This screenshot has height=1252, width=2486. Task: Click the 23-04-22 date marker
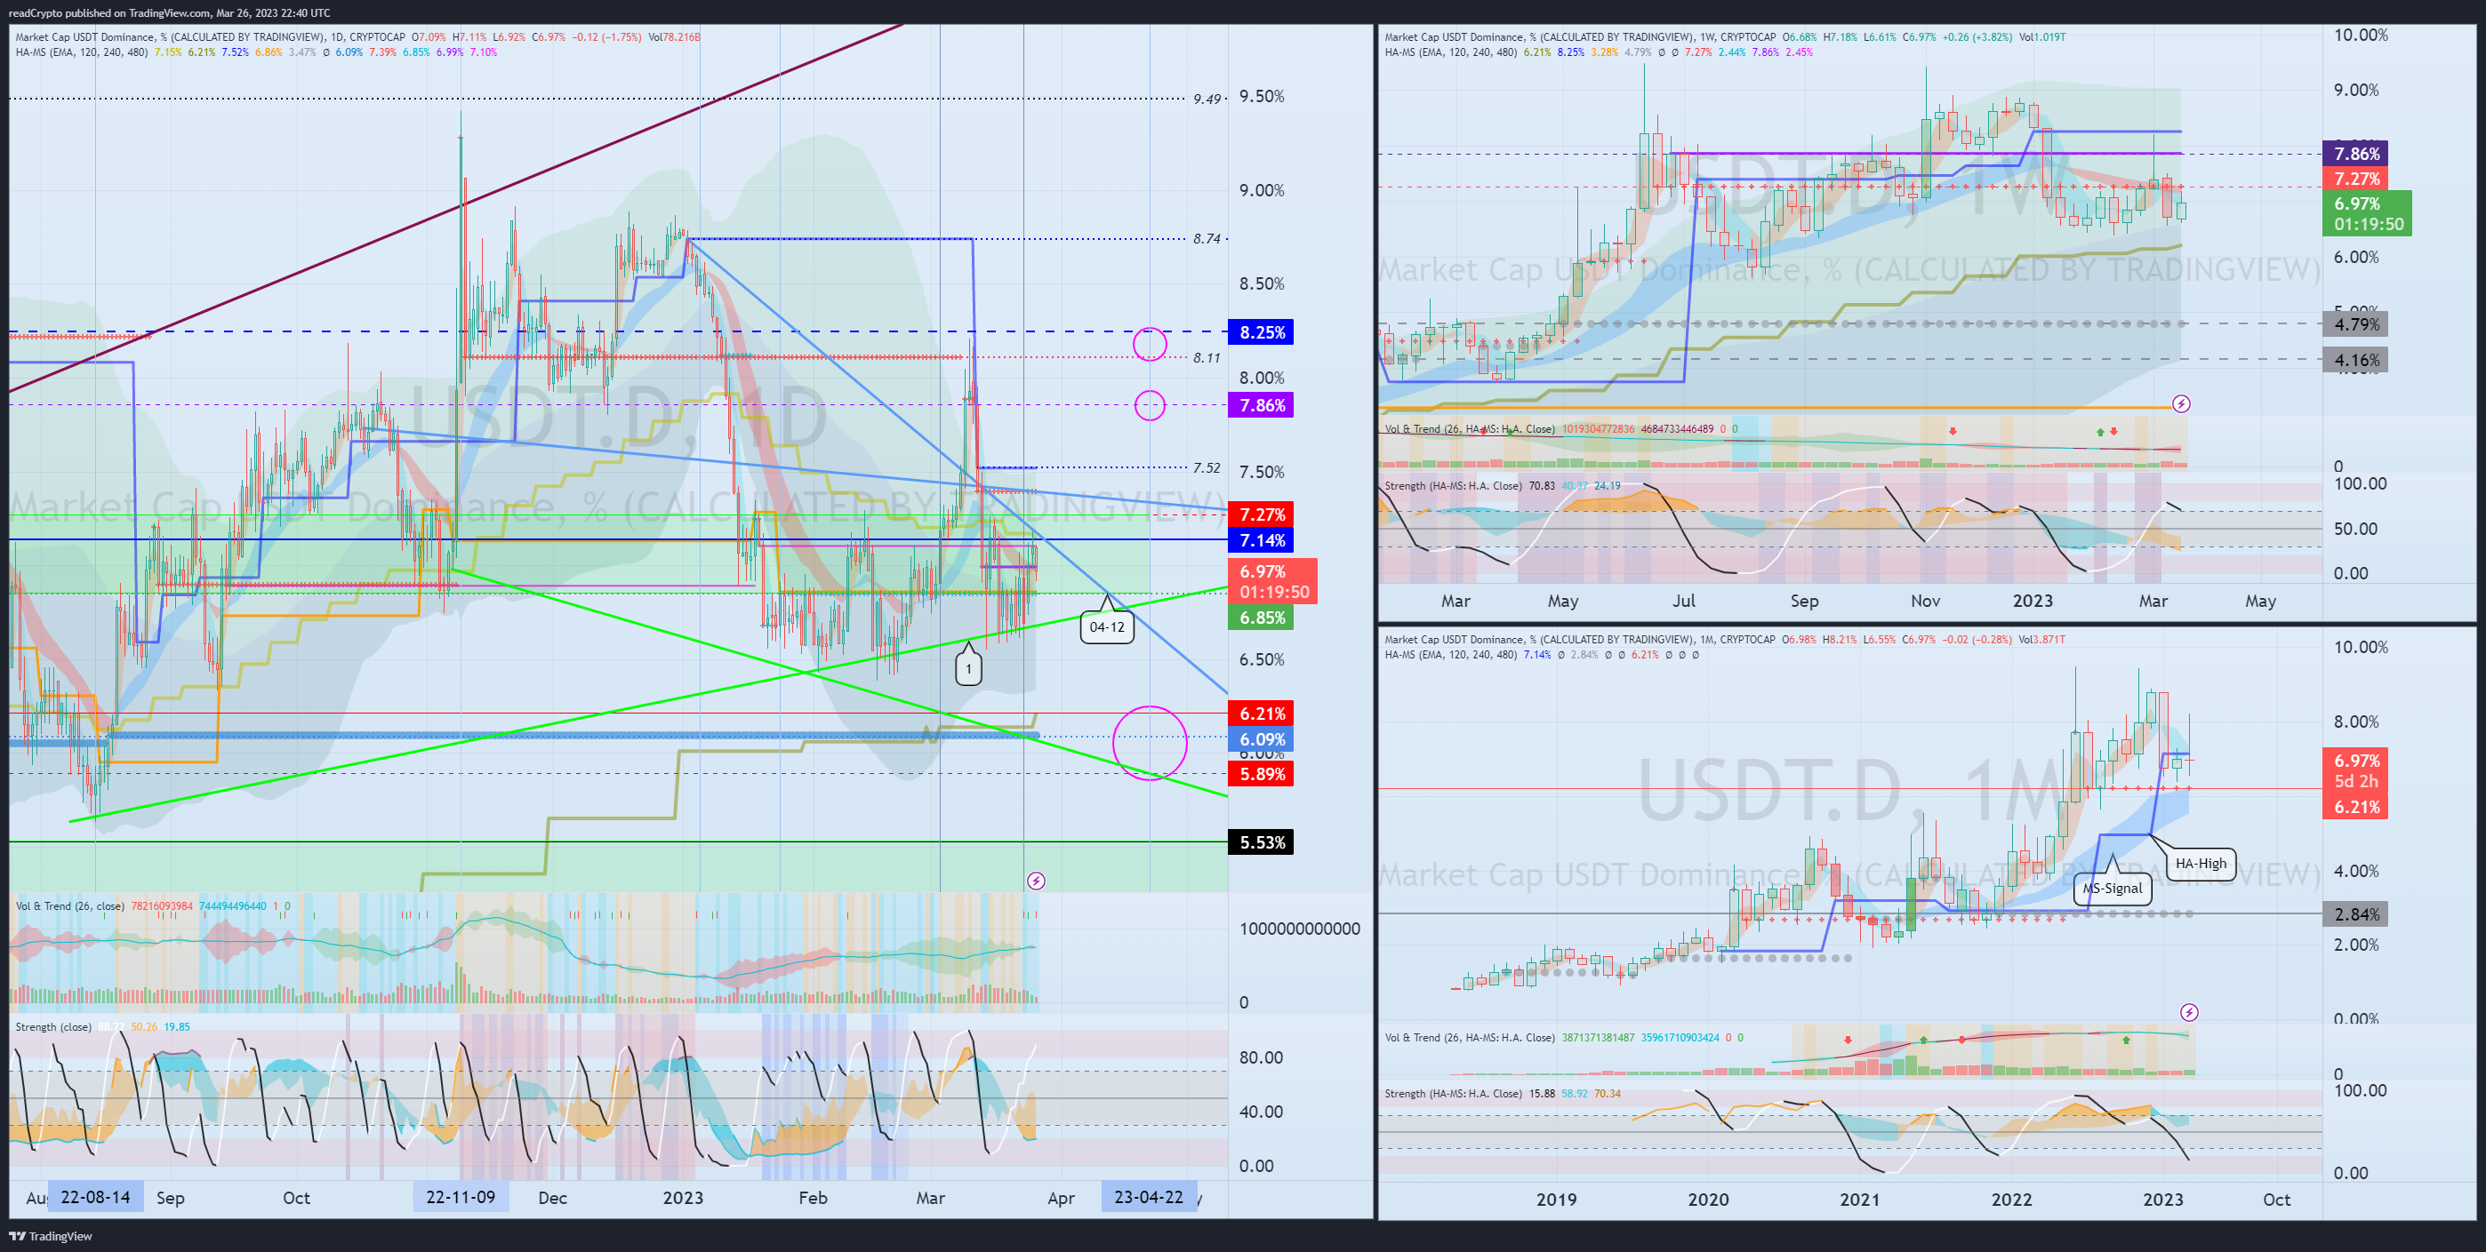1149,1197
